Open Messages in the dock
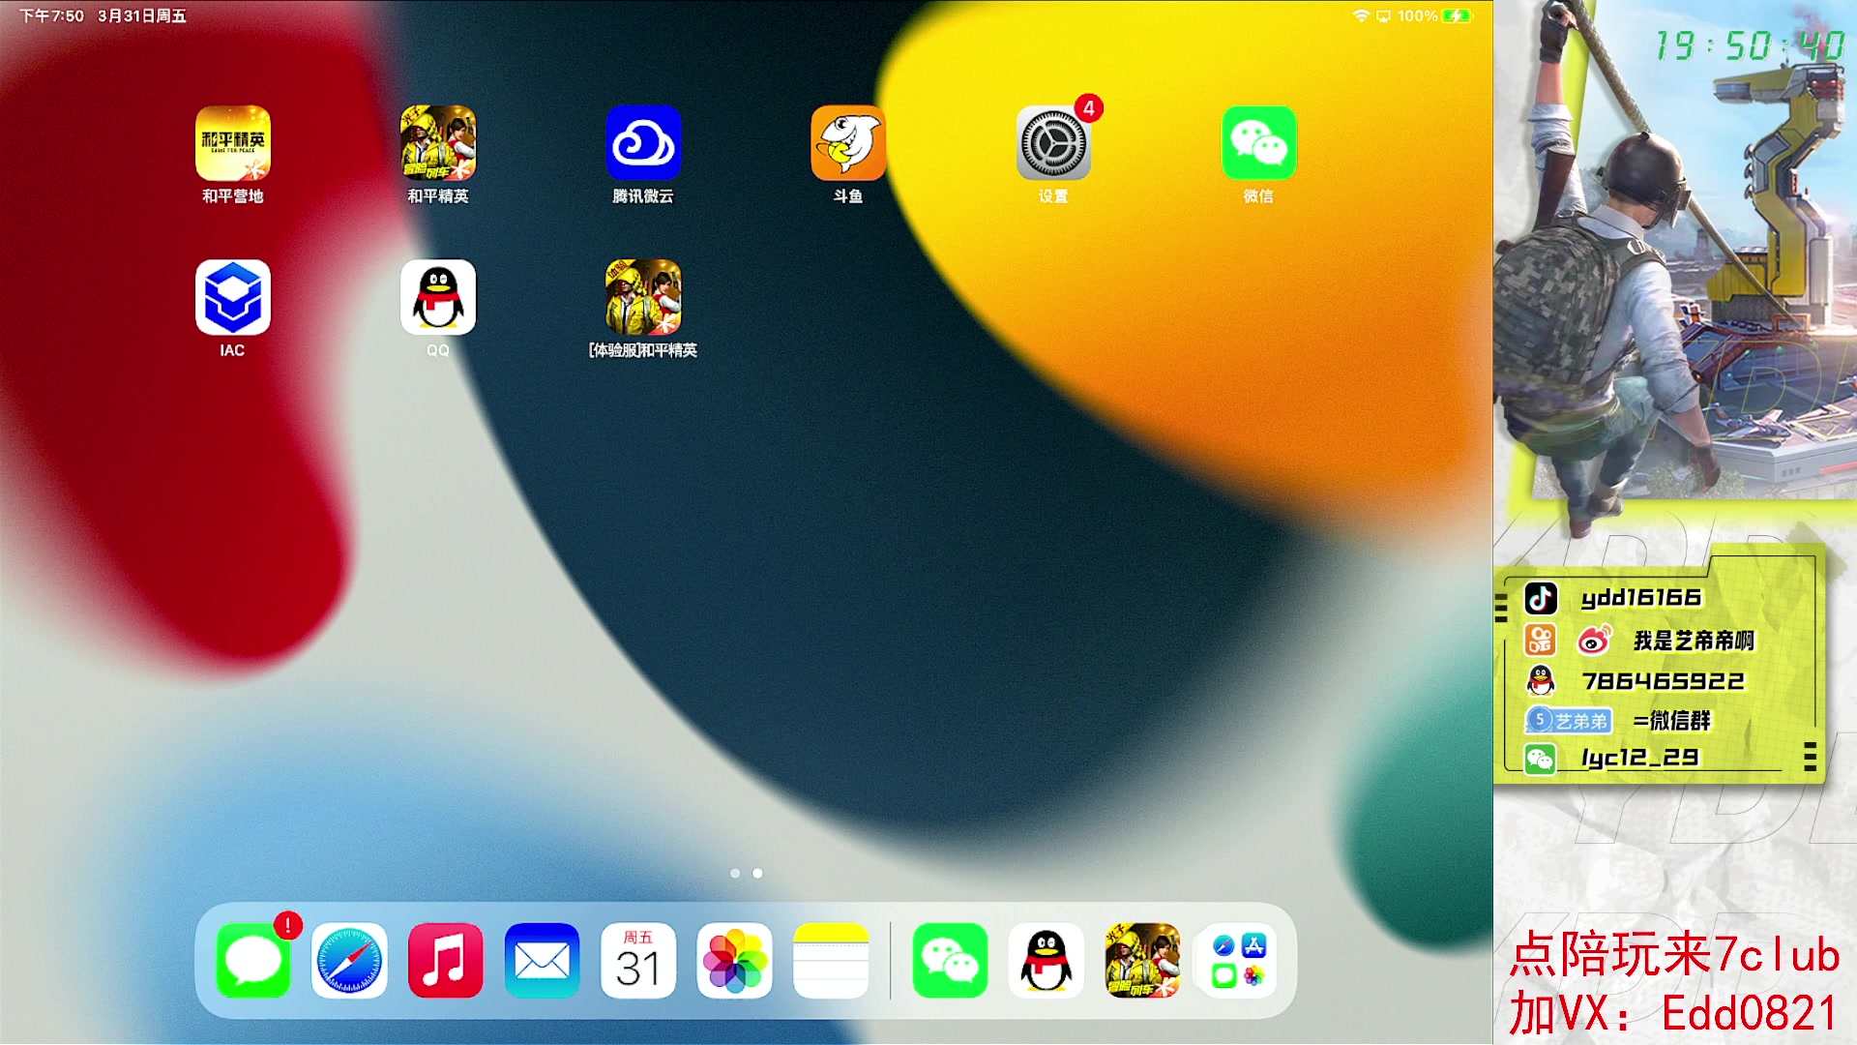1857x1045 pixels. pos(253,961)
